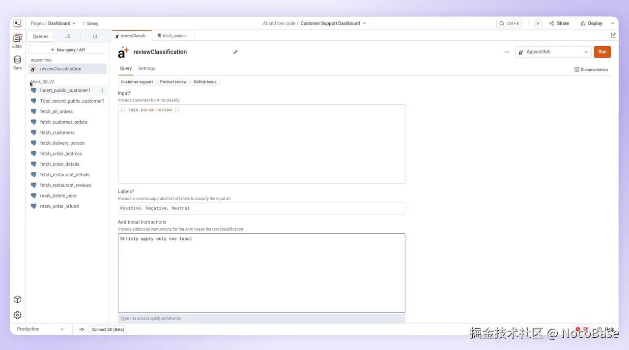Select the fetch_order_address query
Screen dimensions: 629x350
point(68,154)
